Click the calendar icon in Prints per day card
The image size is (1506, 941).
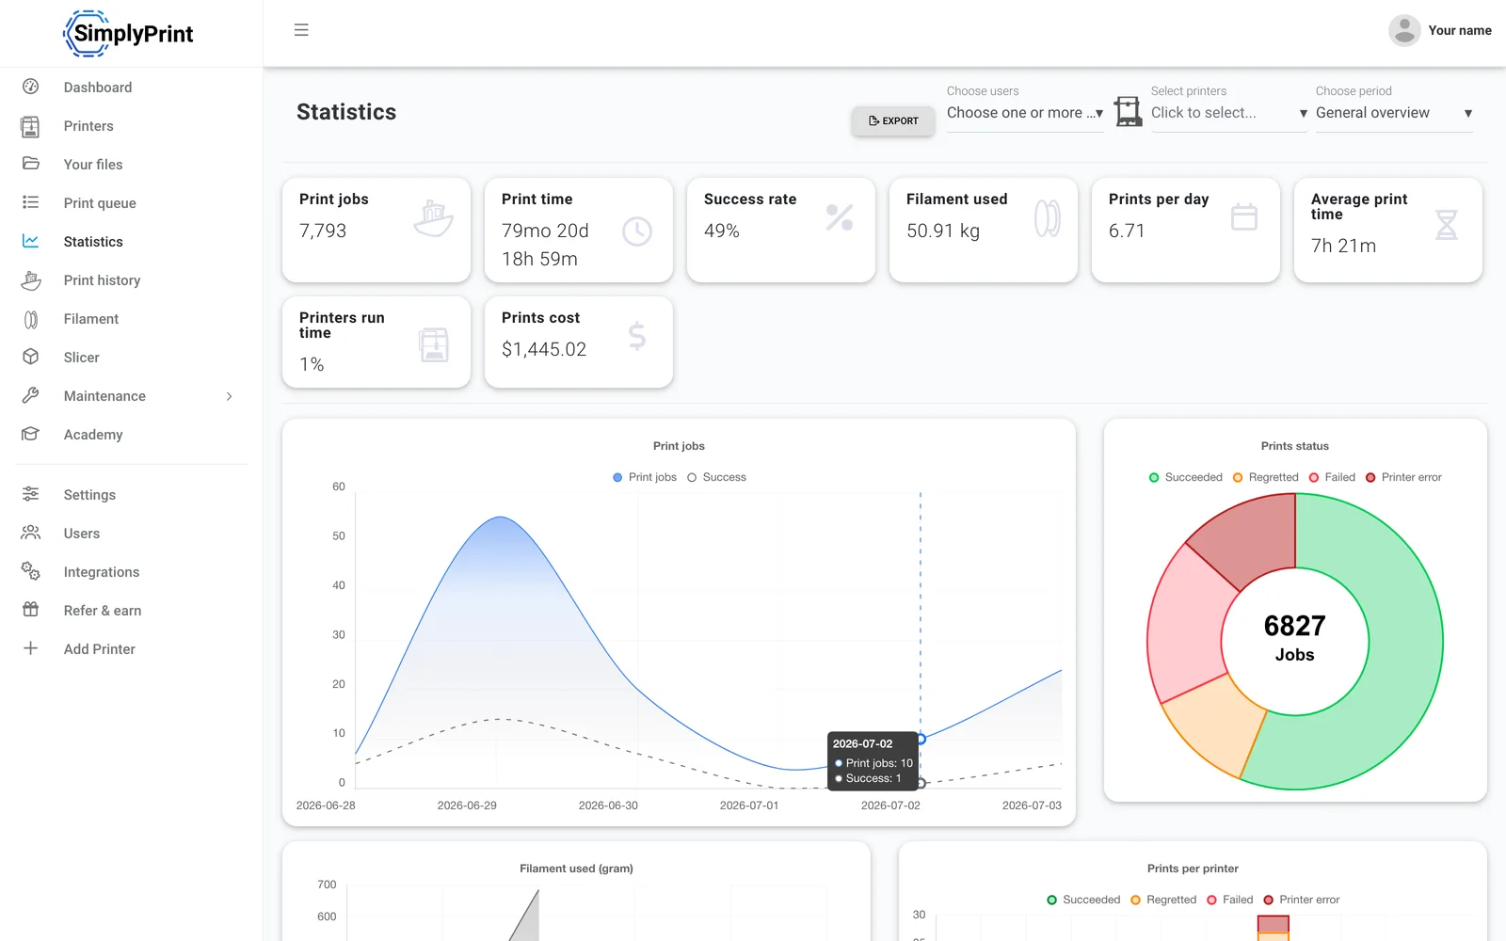[1244, 217]
